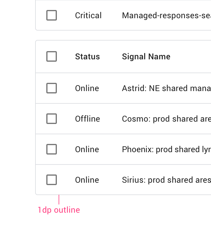Viewport: 211px width, 235px height.
Task: Click the pink annotation line under the table
Action: (x=59, y=200)
